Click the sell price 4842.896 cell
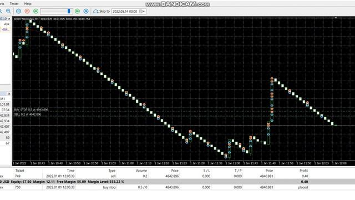Viewport: 355px width, 200px height. [x=172, y=176]
